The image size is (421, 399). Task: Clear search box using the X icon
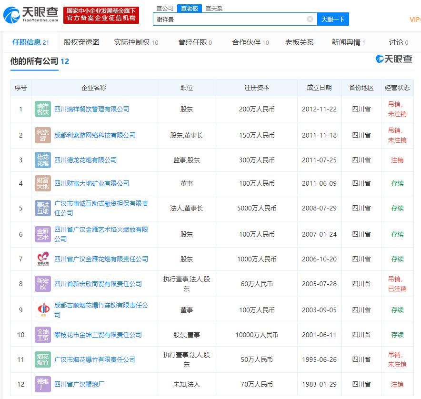pyautogui.click(x=310, y=19)
